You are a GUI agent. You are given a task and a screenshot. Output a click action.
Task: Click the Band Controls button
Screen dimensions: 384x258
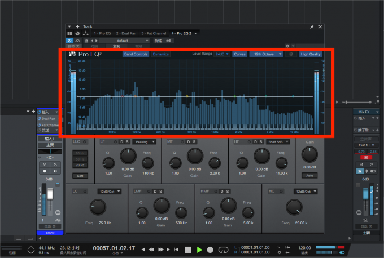click(136, 54)
